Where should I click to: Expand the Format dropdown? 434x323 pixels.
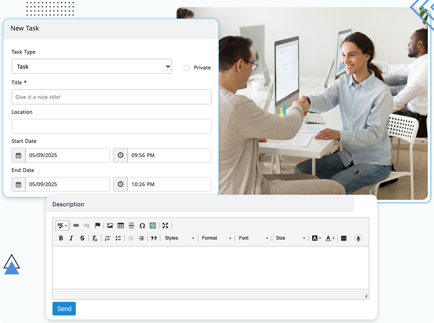click(x=216, y=238)
